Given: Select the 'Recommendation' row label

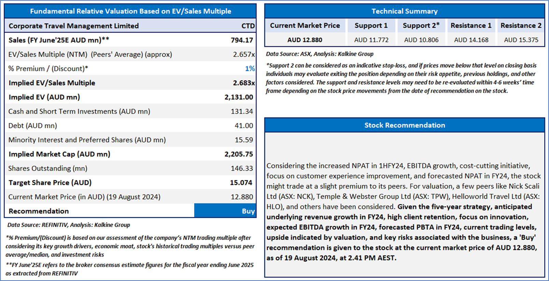Looking at the screenshot, I should coord(39,211).
